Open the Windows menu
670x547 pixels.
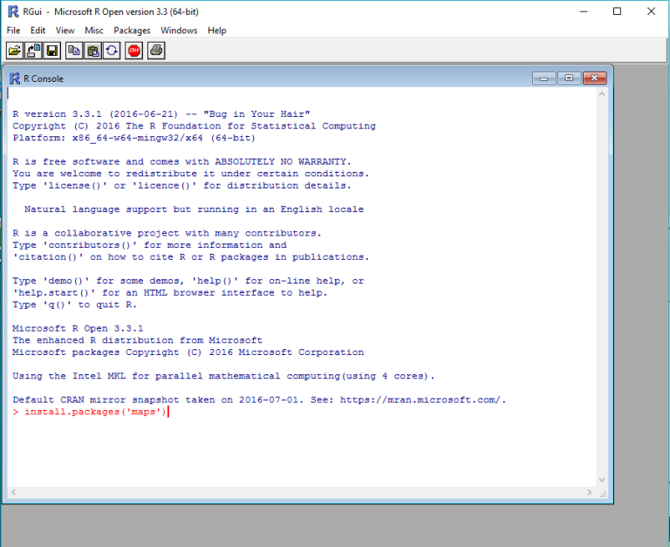pos(179,31)
